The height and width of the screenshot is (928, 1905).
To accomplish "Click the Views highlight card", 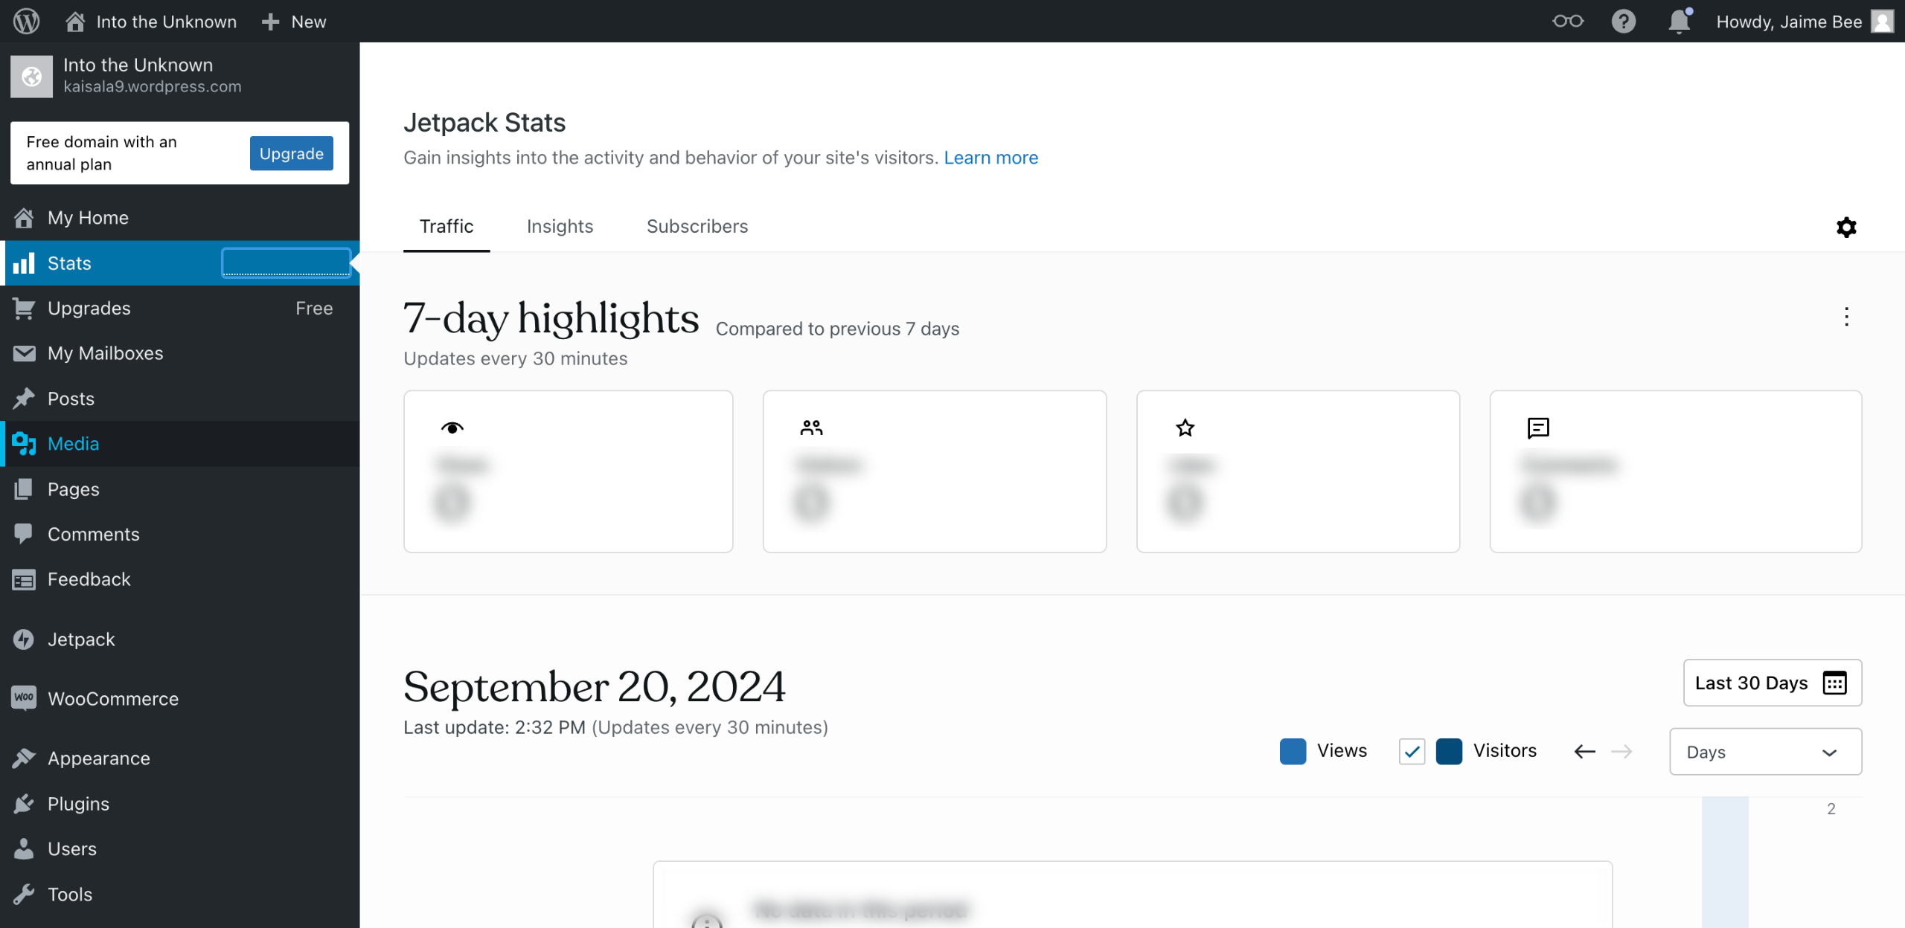I will click(568, 471).
